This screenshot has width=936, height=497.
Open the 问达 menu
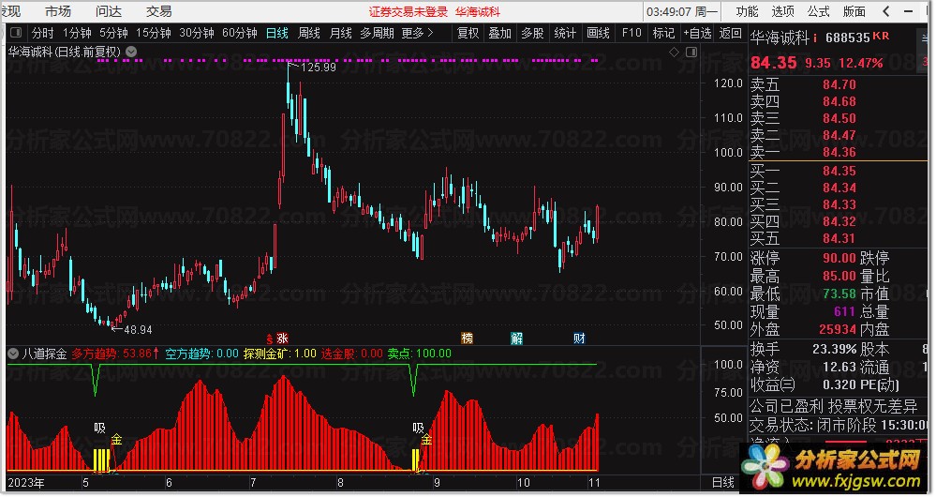109,11
